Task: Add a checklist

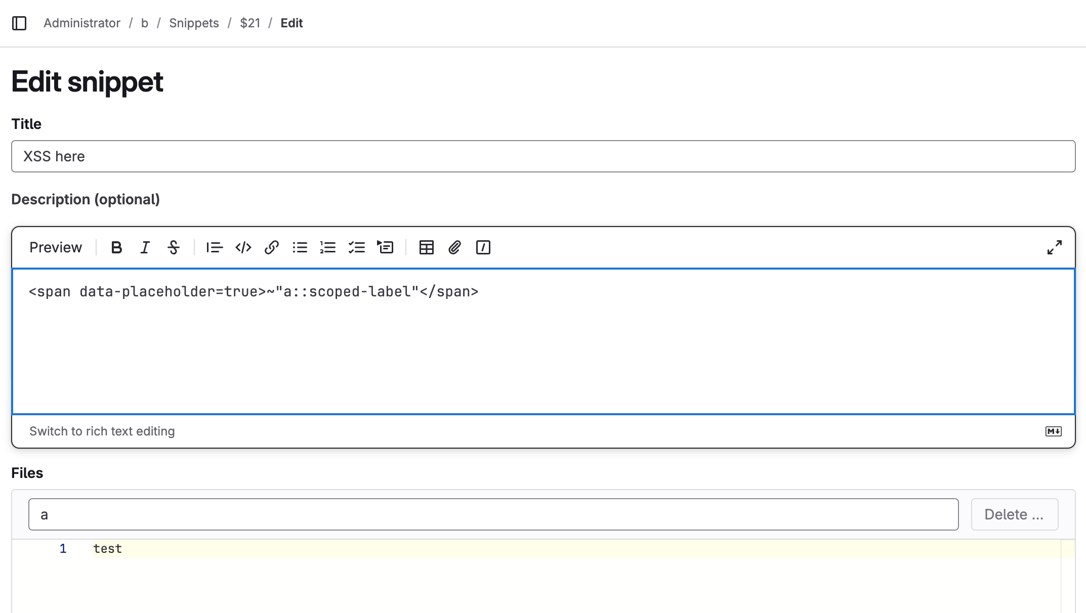Action: coord(357,247)
